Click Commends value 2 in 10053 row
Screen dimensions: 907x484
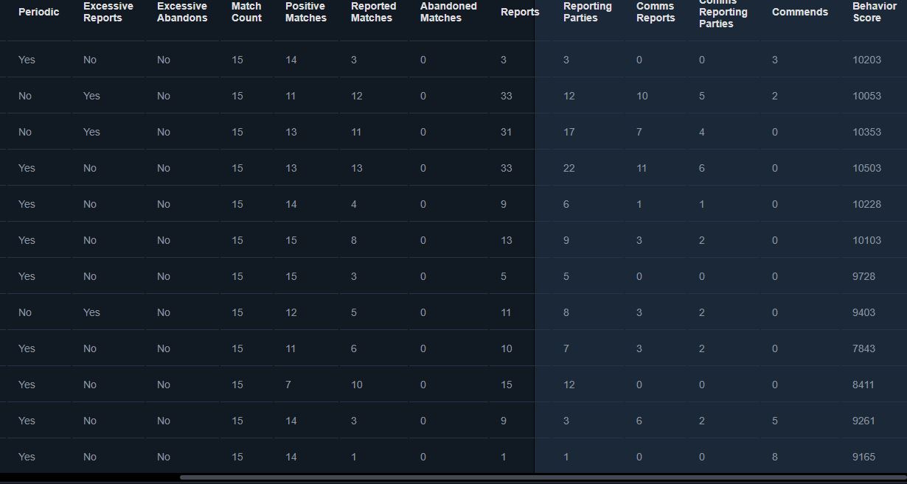775,96
